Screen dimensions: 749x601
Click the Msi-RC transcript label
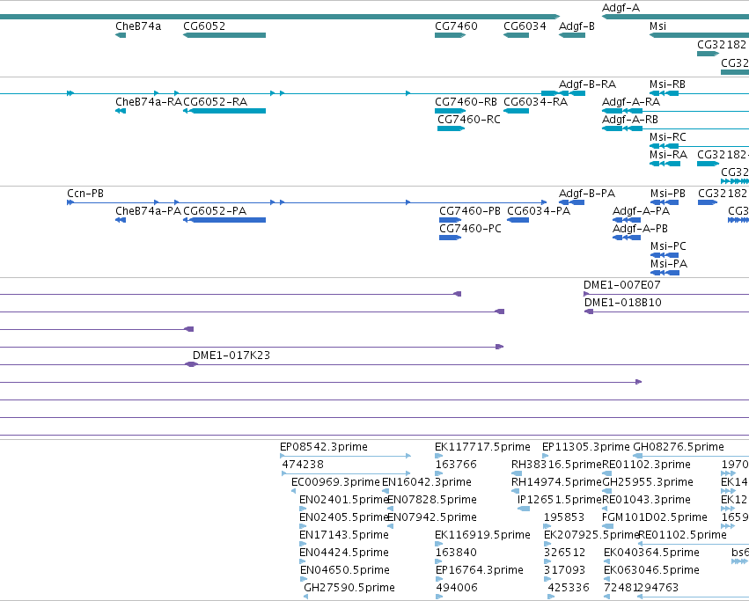coord(668,137)
